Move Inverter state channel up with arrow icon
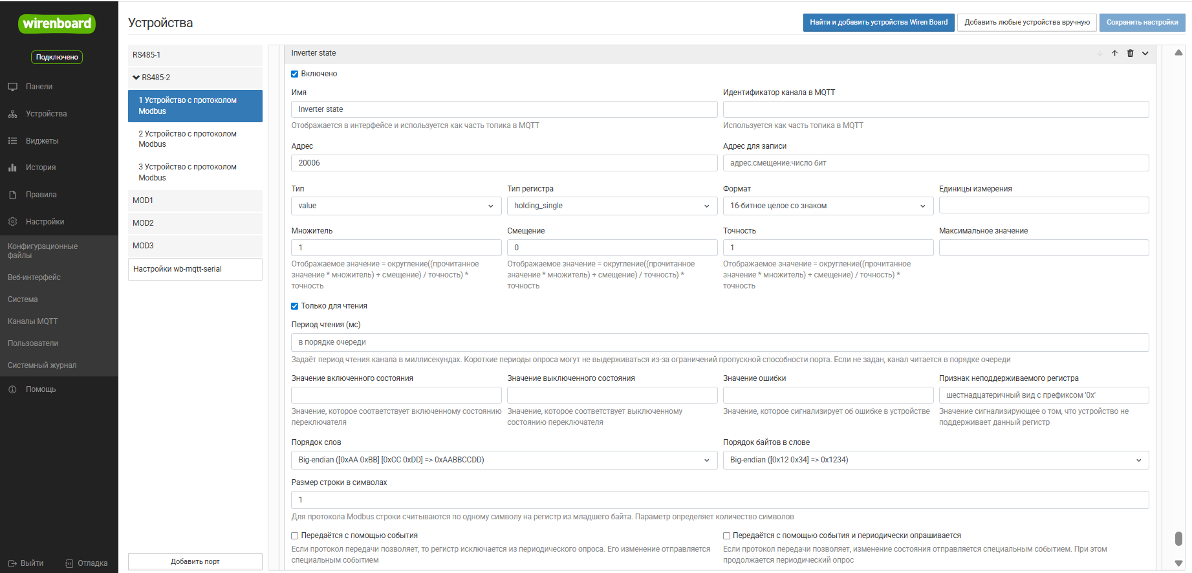Screen dimensions: 1192x573 (1114, 54)
